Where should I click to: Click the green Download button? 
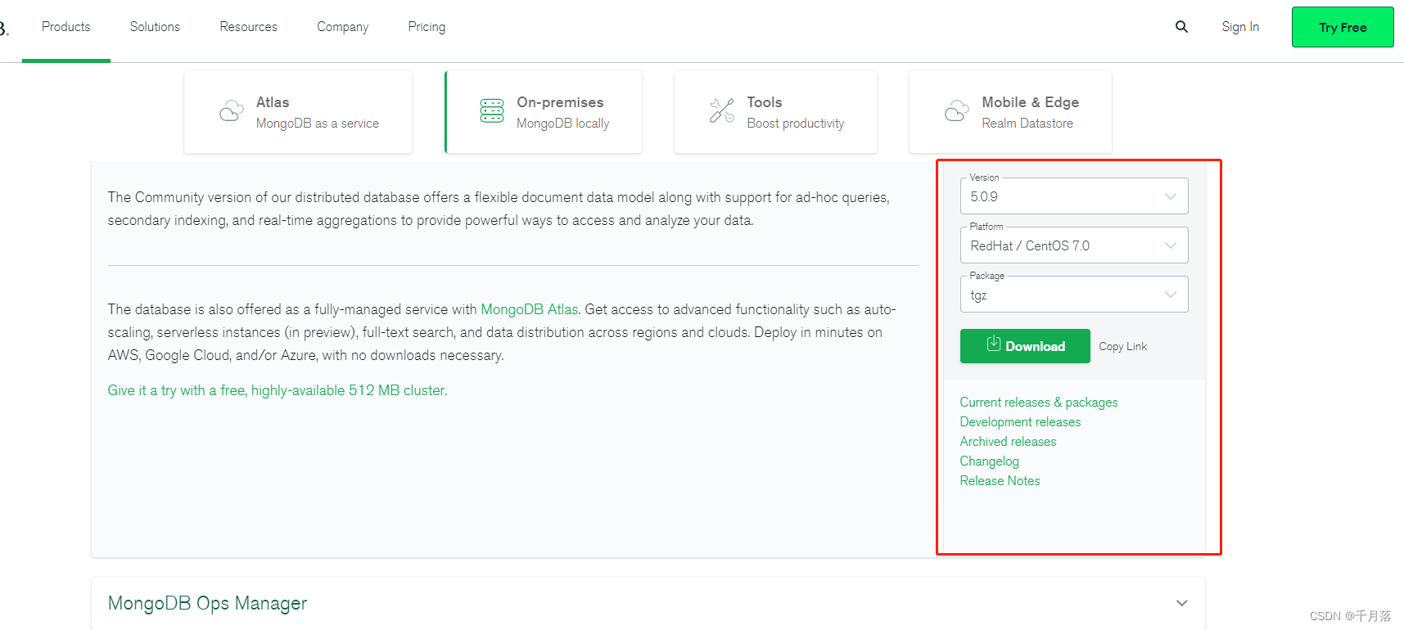point(1025,346)
